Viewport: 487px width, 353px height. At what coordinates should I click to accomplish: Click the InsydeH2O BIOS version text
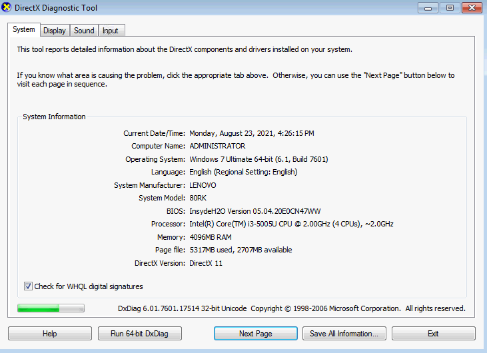tap(255, 211)
